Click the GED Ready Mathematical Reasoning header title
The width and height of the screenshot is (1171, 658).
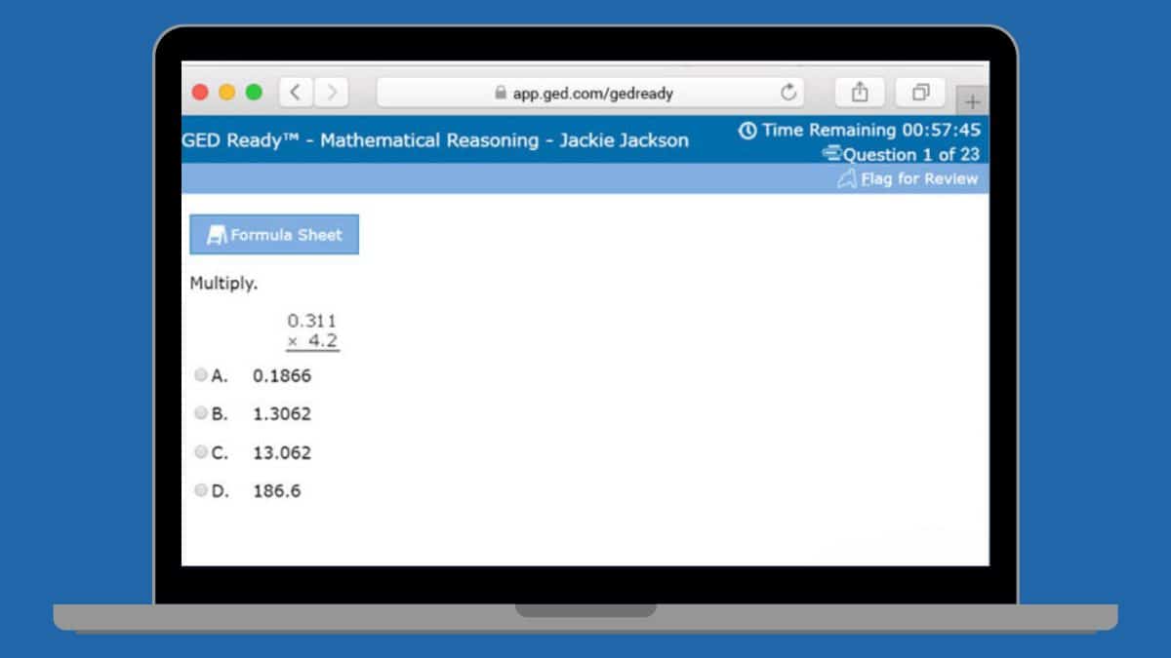[x=435, y=140]
